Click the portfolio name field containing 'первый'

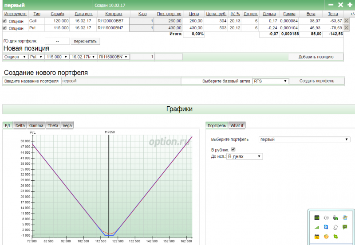[121, 81]
